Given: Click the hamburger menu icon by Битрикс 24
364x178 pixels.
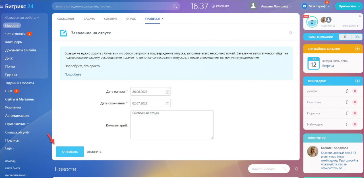Looking at the screenshot, I should pos(2,6).
